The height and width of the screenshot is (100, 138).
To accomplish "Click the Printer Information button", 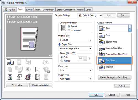I will pos(41,85).
